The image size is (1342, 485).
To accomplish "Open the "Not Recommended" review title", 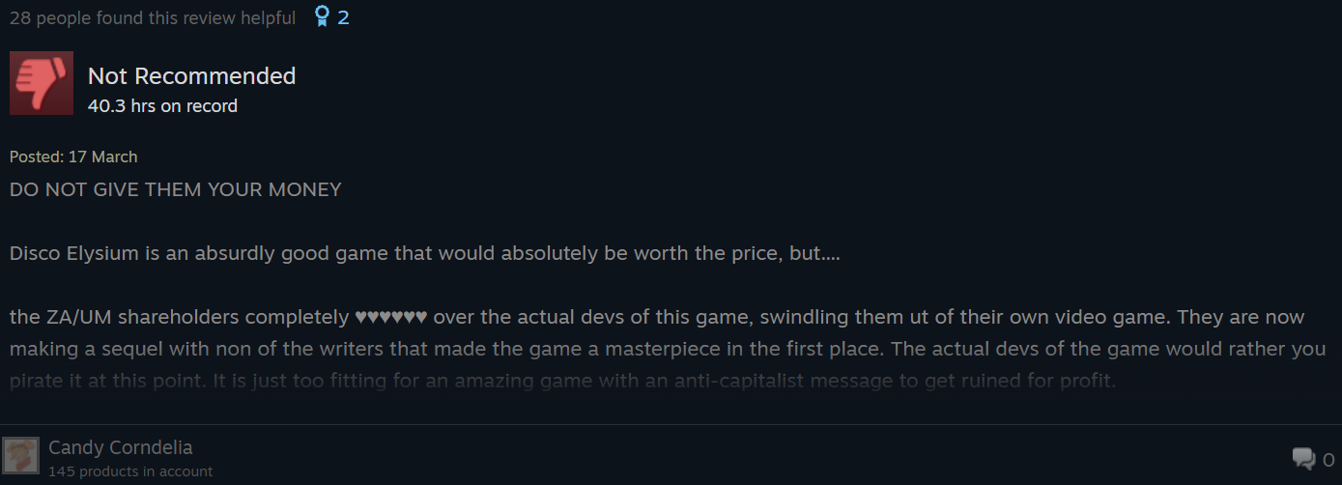I will (191, 75).
